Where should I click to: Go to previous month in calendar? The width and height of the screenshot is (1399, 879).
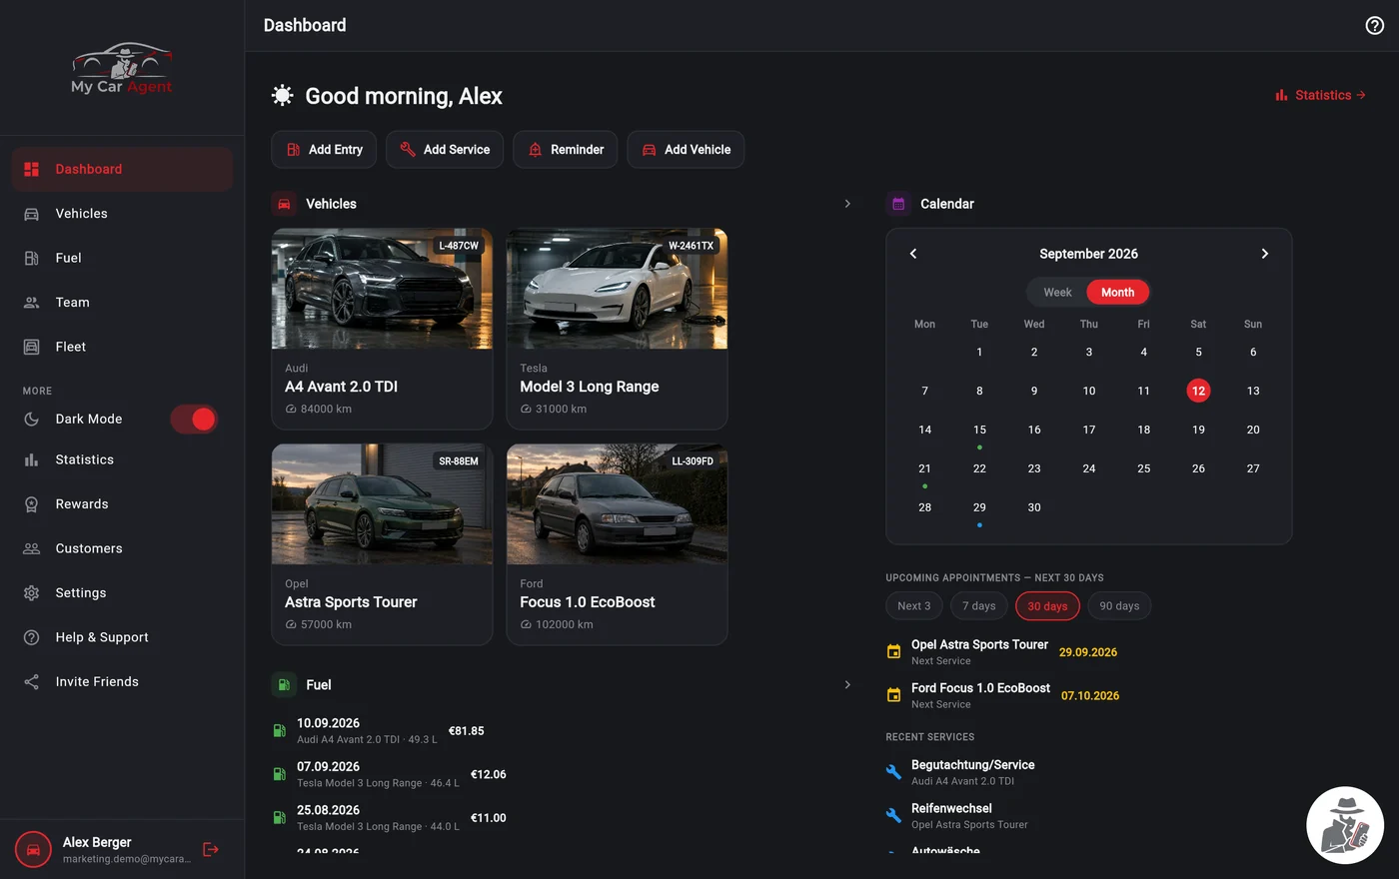click(x=913, y=254)
